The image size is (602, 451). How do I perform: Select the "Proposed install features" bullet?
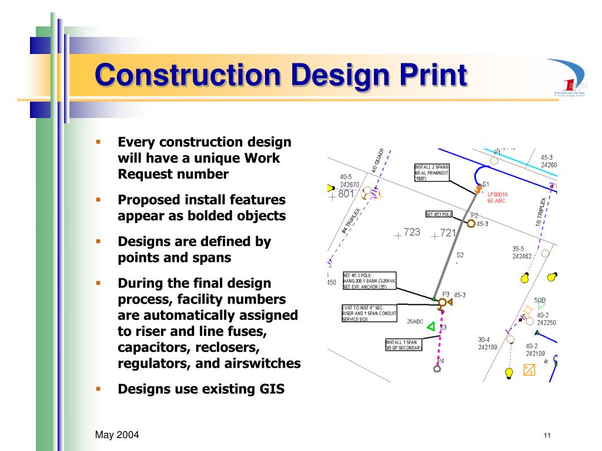pos(202,207)
